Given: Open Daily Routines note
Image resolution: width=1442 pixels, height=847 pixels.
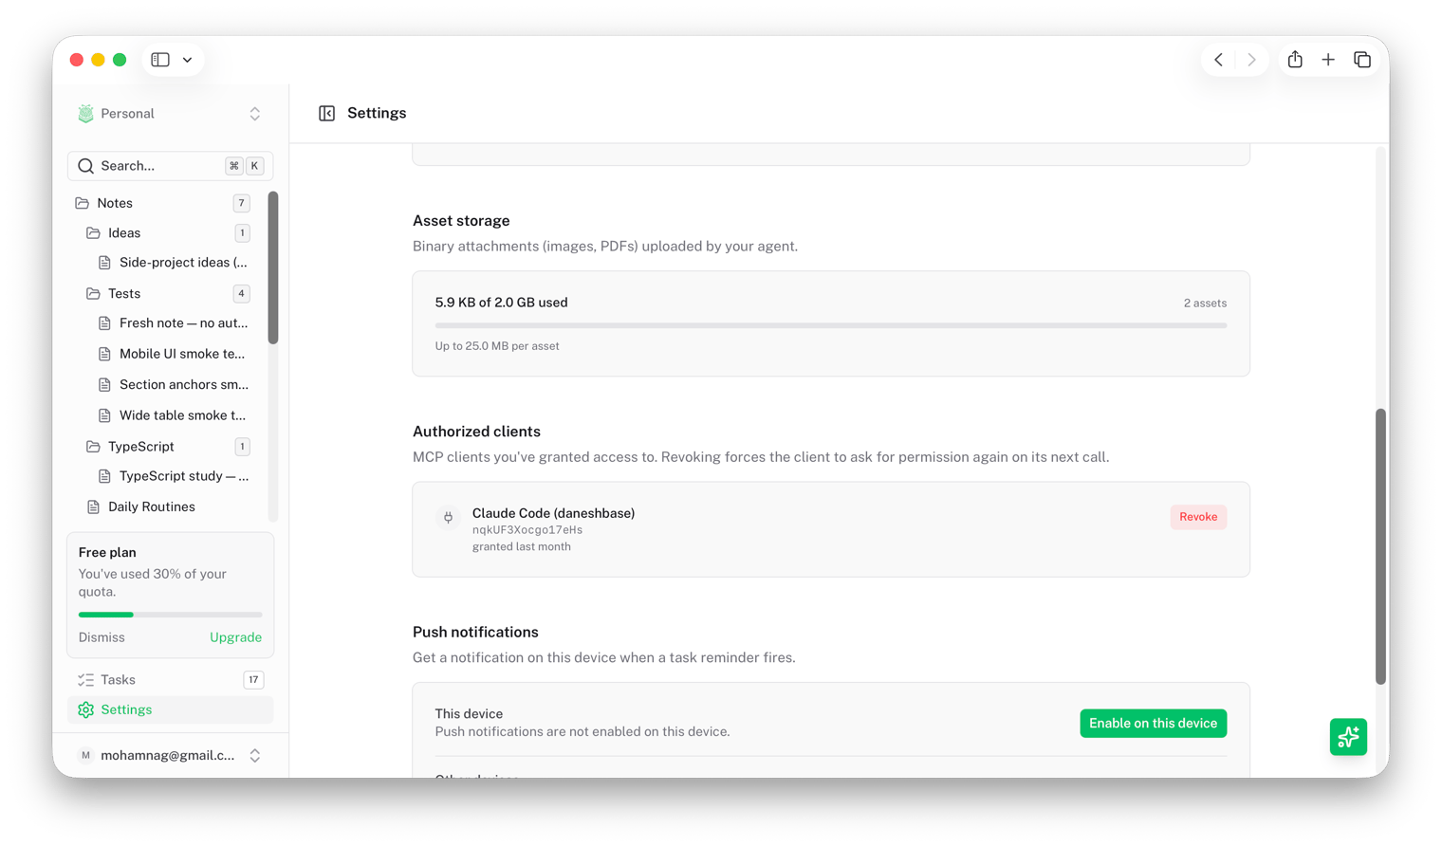Looking at the screenshot, I should click(x=168, y=507).
